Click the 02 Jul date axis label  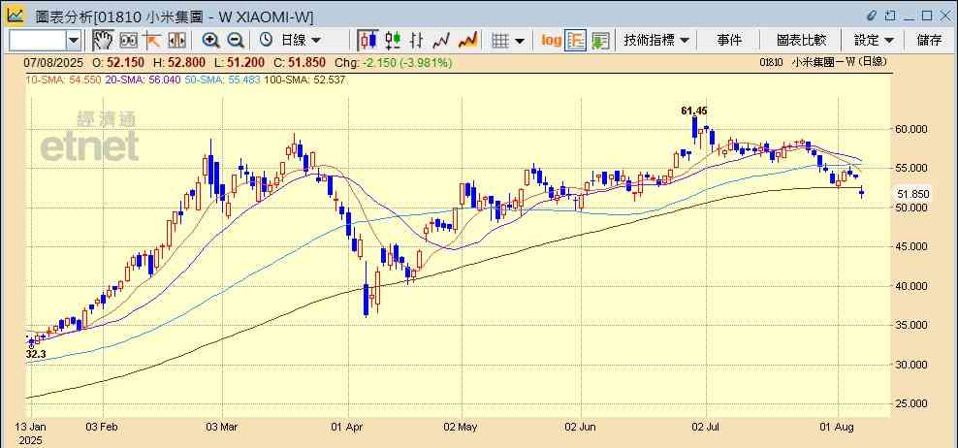tap(706, 426)
